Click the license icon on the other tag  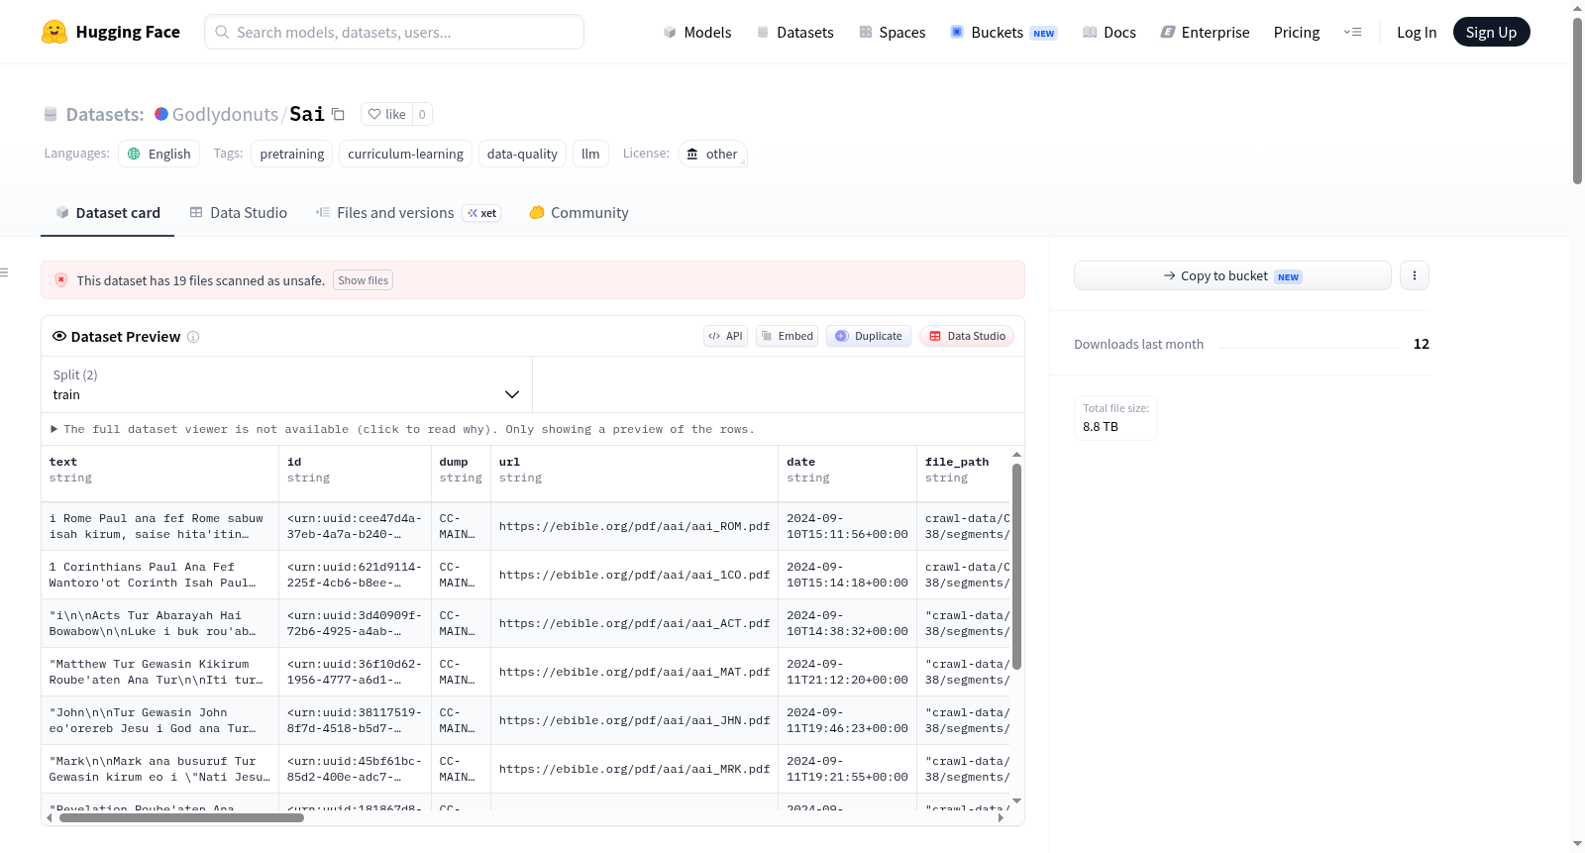[x=692, y=154]
